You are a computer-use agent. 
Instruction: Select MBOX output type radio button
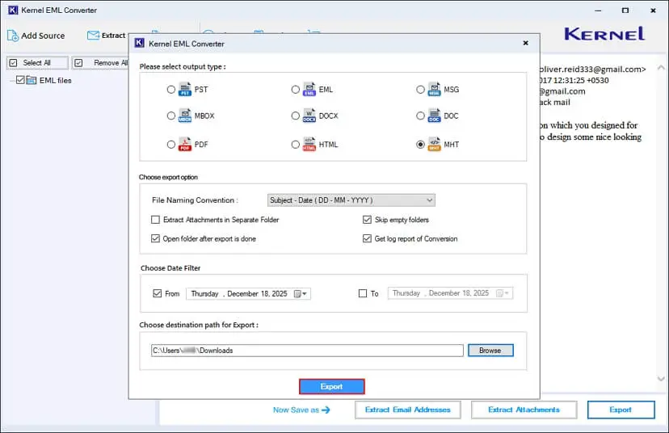tap(171, 116)
